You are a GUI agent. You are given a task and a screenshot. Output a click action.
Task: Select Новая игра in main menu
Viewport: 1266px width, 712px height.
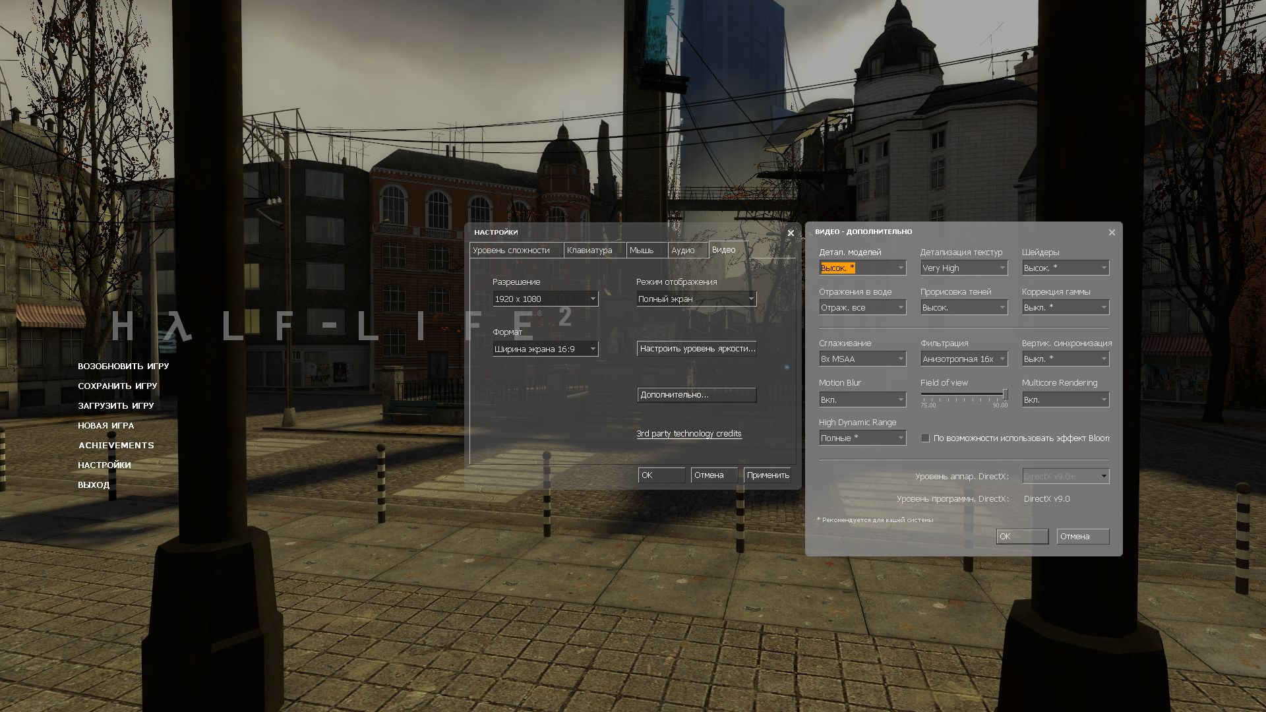(106, 426)
